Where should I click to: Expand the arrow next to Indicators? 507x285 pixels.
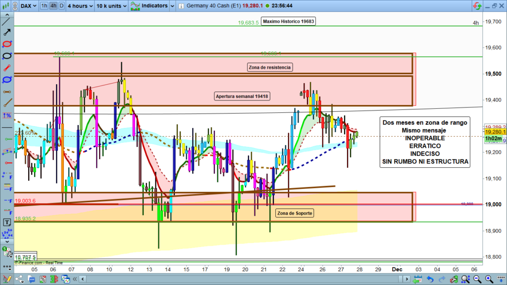(x=171, y=6)
